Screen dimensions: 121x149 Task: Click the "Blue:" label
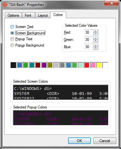68,47
